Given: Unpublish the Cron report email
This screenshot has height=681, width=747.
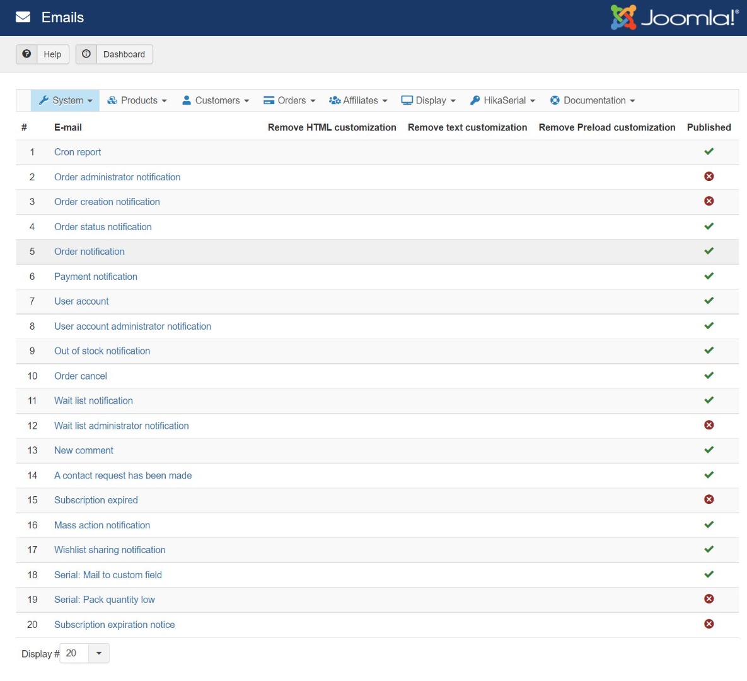Looking at the screenshot, I should click(x=709, y=151).
